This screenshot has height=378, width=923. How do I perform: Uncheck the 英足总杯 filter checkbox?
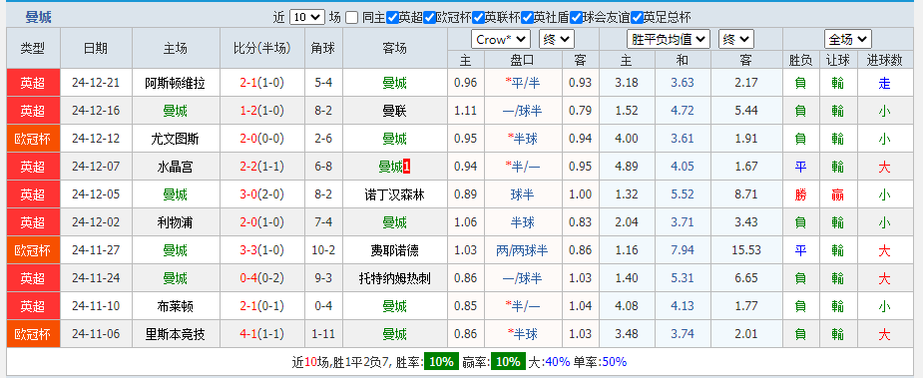[637, 18]
